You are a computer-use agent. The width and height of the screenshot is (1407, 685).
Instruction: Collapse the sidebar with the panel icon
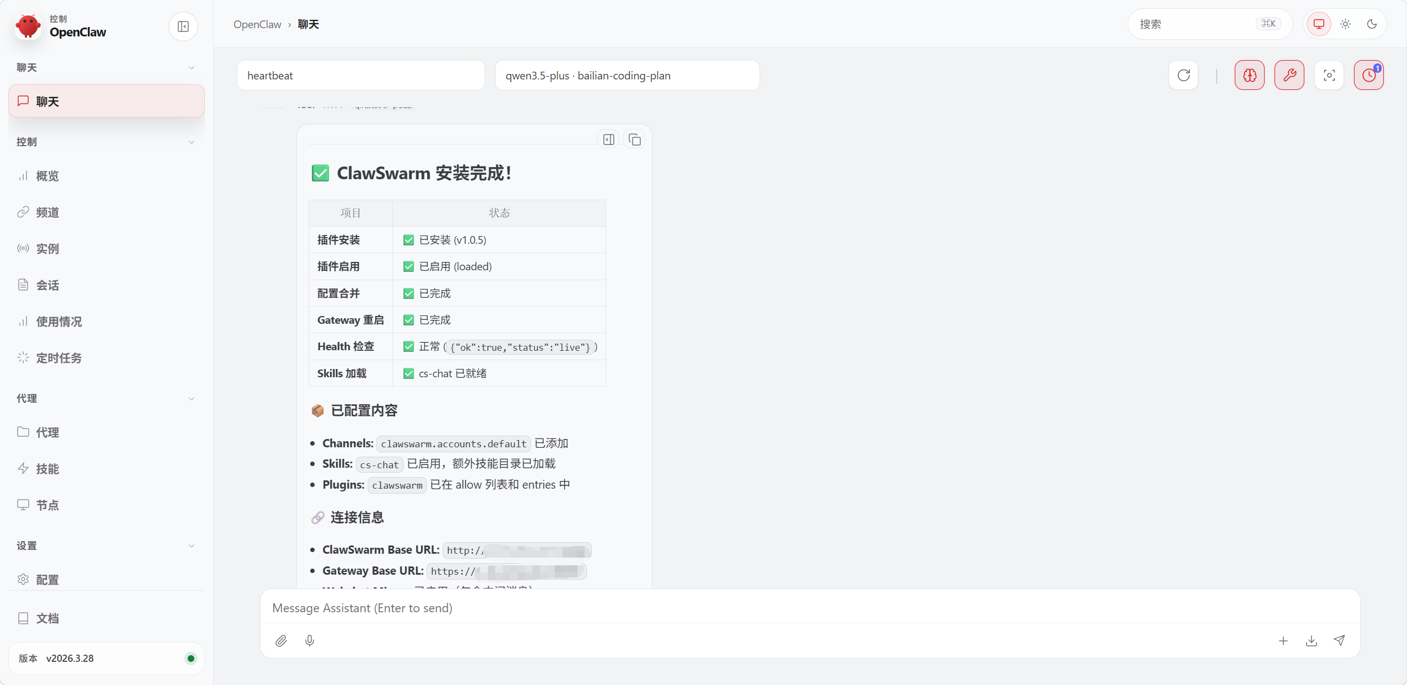pyautogui.click(x=183, y=26)
